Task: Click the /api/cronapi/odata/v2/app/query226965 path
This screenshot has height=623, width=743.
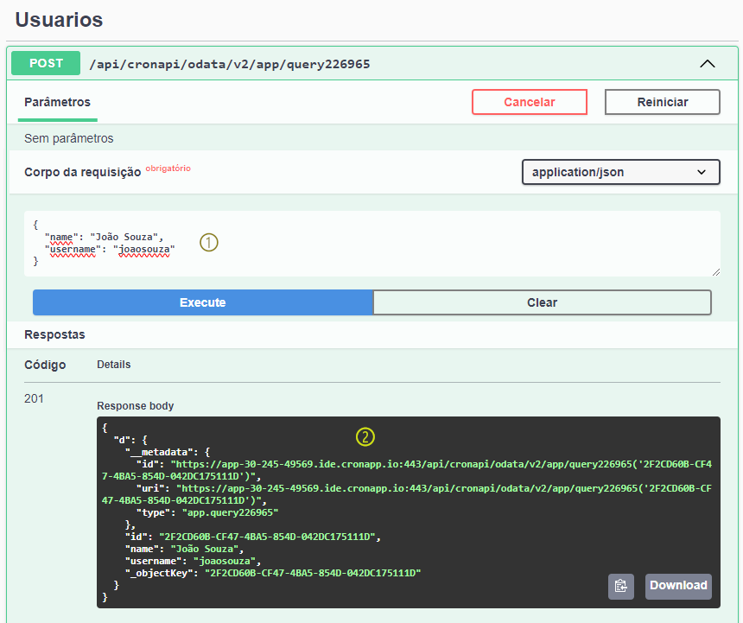Action: (230, 64)
